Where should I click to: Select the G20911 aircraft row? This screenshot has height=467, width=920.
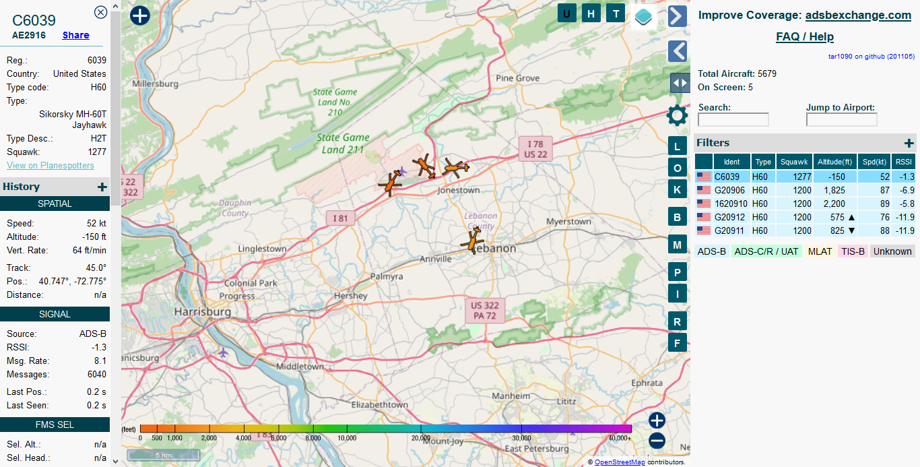(x=806, y=230)
